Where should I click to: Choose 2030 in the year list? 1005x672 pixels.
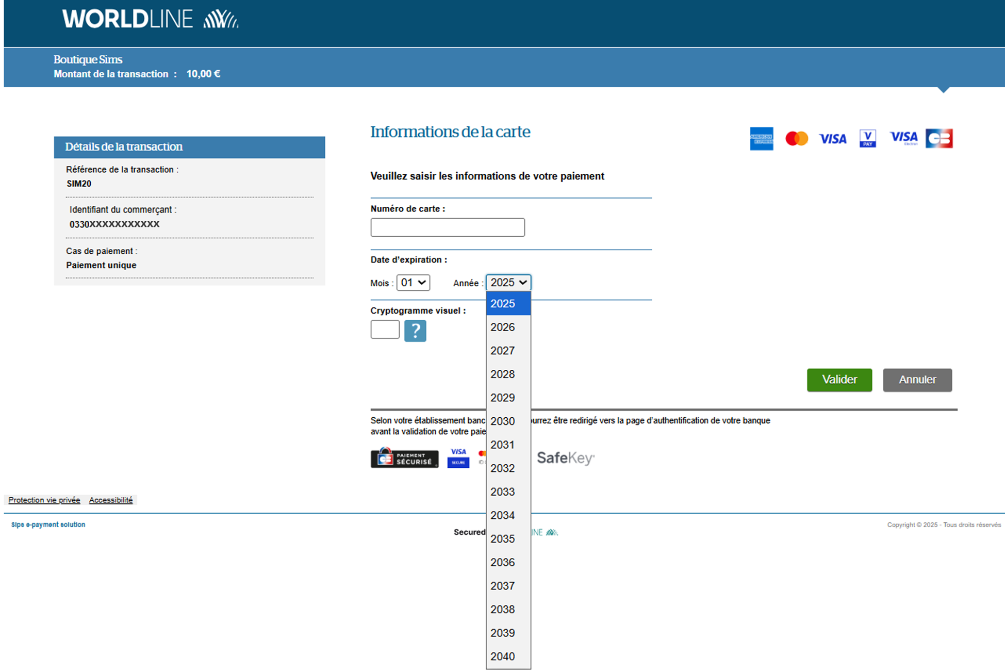click(x=503, y=421)
